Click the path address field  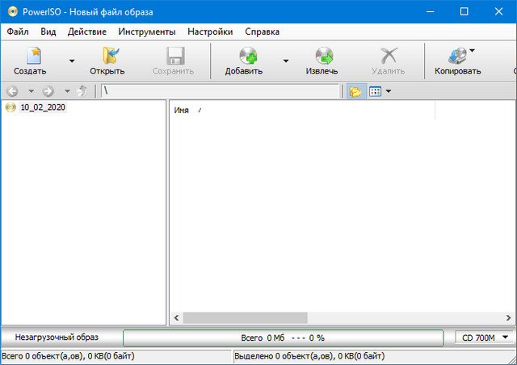pyautogui.click(x=218, y=91)
